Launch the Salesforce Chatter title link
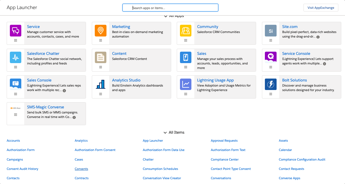The width and height of the screenshot is (345, 184). click(43, 54)
